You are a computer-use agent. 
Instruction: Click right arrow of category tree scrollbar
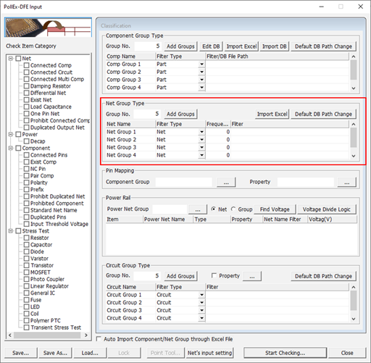tap(86, 335)
